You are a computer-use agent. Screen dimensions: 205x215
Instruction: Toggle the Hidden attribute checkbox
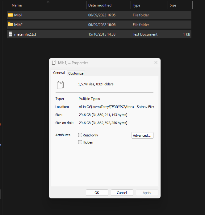(x=80, y=142)
